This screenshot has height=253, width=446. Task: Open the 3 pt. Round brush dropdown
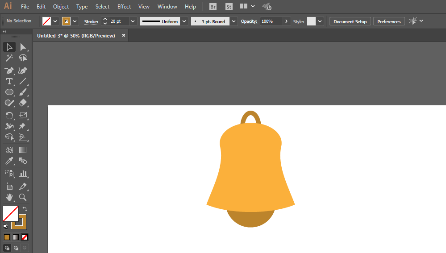click(x=233, y=21)
